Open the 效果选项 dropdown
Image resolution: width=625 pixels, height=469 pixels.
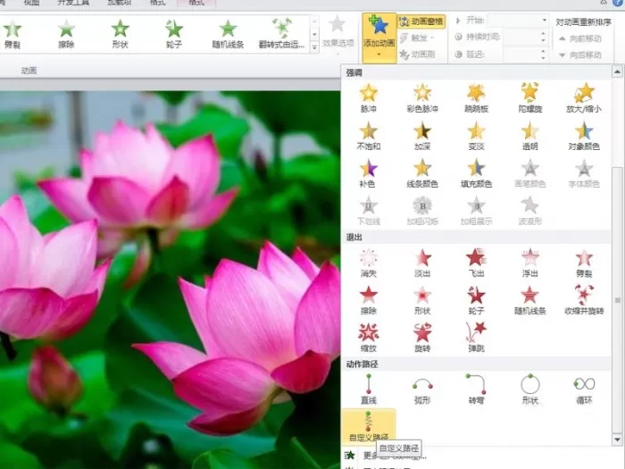click(x=338, y=36)
